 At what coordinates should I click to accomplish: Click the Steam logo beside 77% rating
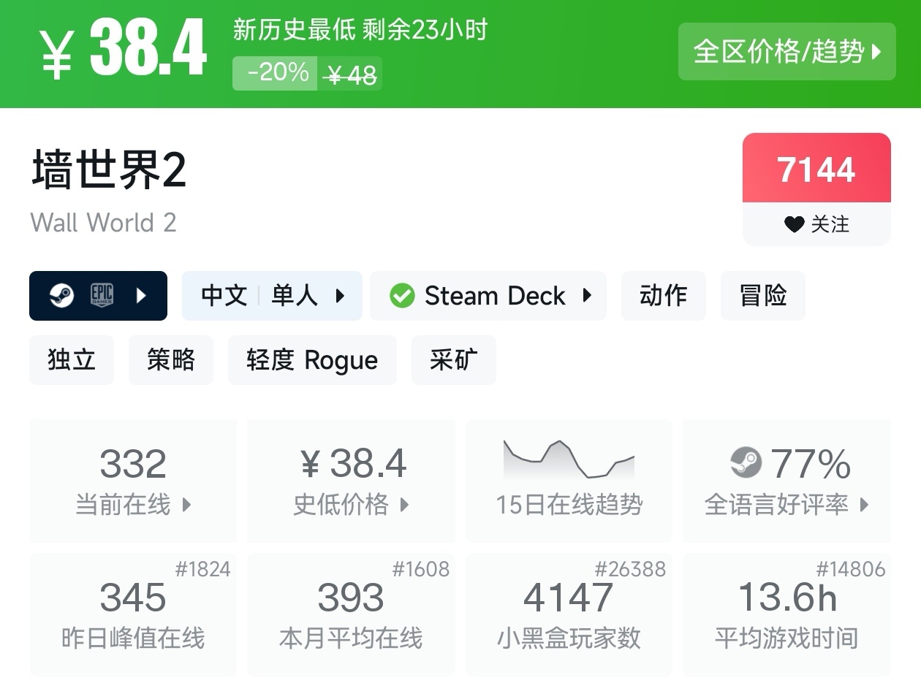(x=746, y=462)
